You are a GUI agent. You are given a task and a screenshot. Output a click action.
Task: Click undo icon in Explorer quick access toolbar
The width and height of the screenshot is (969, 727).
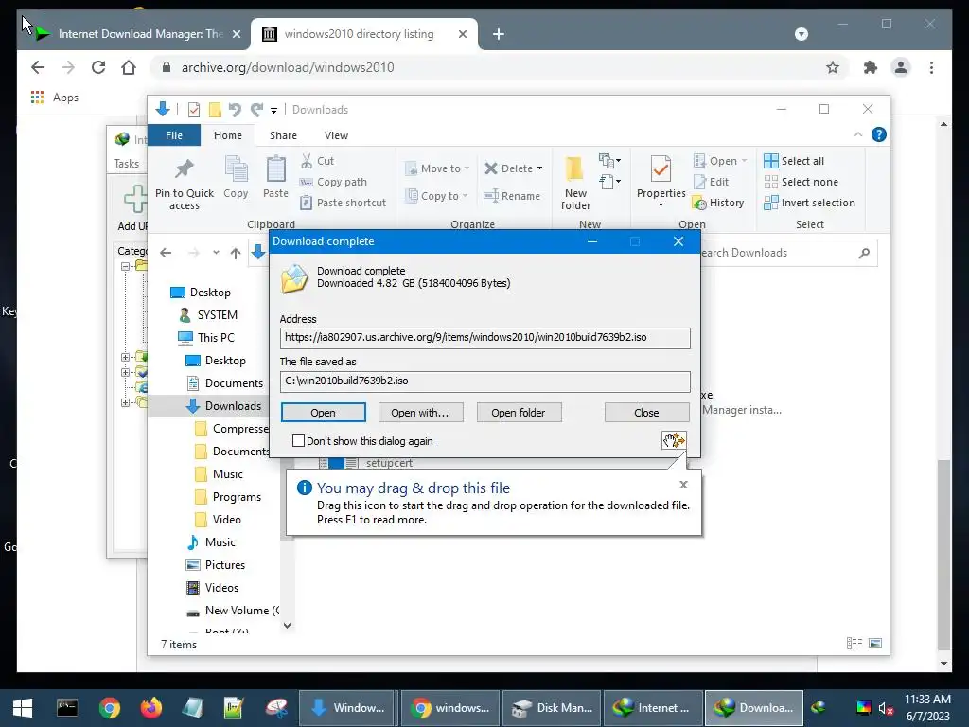pos(235,110)
